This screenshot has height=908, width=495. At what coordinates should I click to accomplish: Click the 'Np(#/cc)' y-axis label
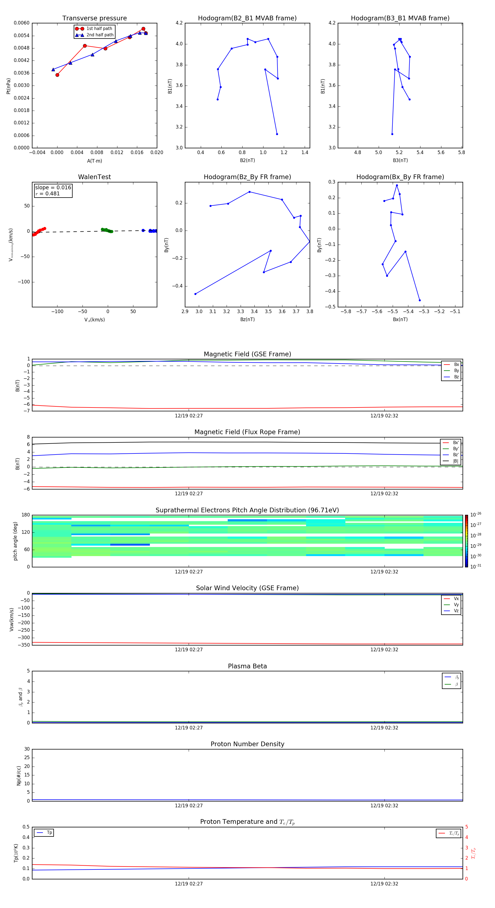19,775
